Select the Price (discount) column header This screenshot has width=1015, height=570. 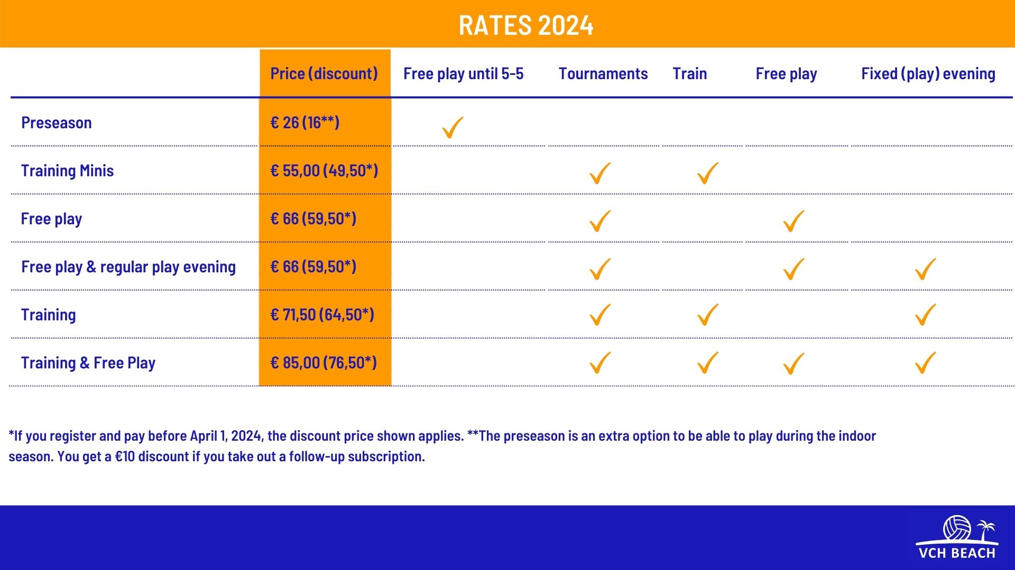pyautogui.click(x=324, y=73)
